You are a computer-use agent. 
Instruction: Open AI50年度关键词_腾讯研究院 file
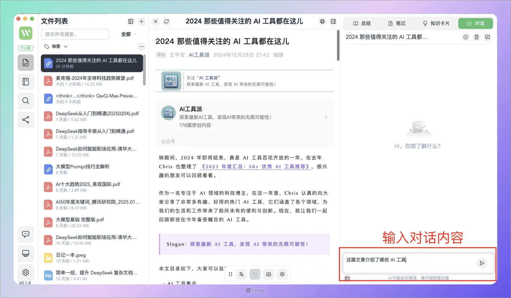(x=92, y=205)
